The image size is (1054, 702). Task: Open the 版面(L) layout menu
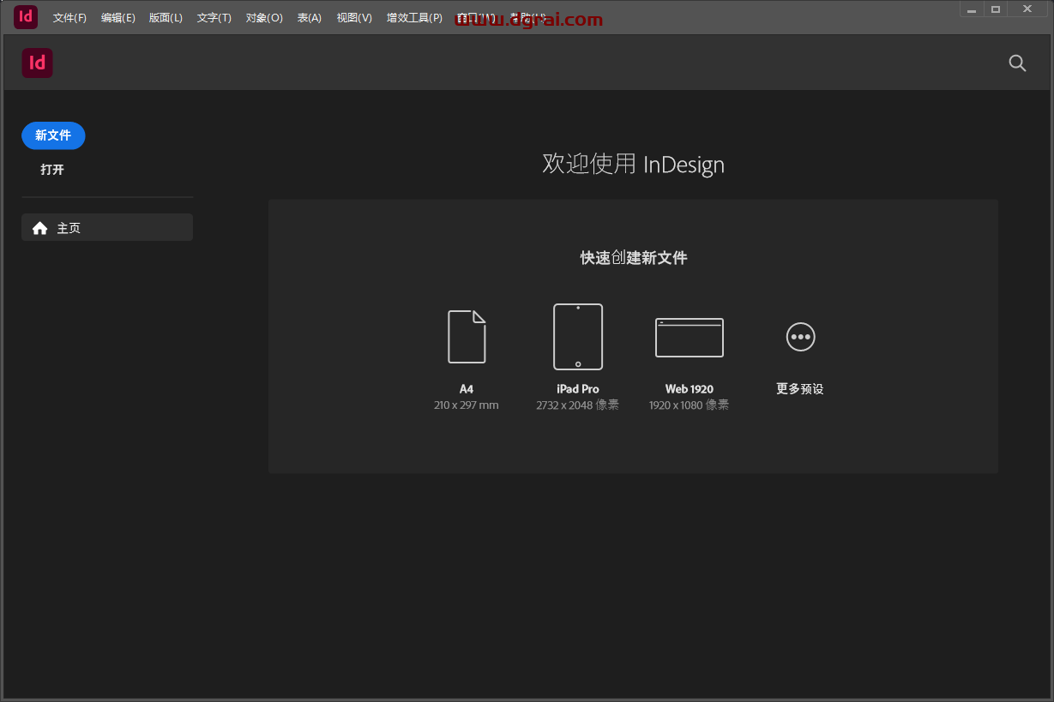(166, 18)
